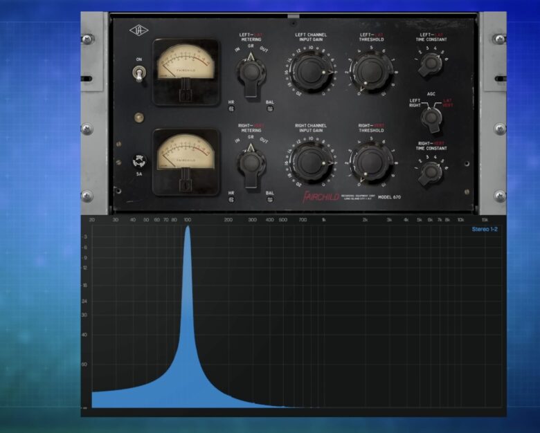Click the Stereo 1-2 channel label

point(485,229)
